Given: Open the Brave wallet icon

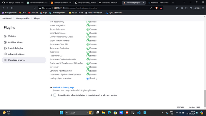Looking at the screenshot, I should coord(191,8).
